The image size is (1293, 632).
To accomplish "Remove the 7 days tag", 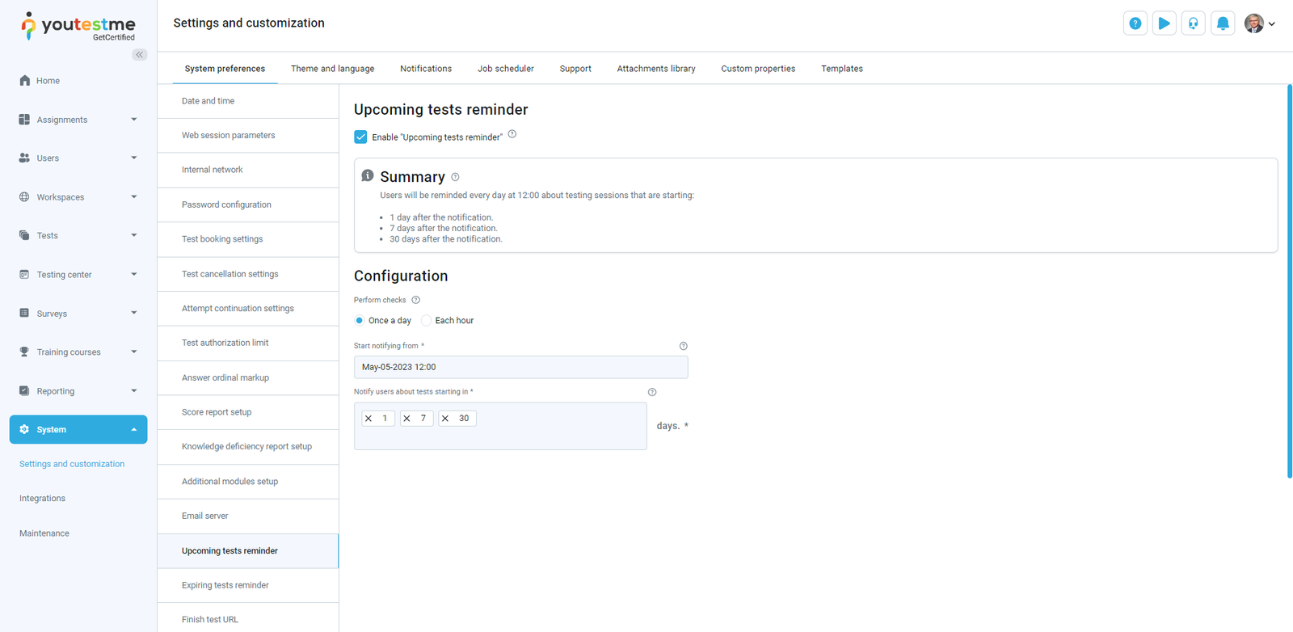I will (x=406, y=419).
